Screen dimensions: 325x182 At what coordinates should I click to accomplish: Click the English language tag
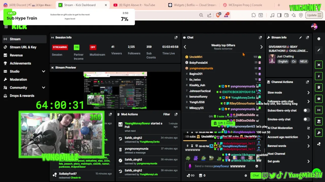click(283, 61)
